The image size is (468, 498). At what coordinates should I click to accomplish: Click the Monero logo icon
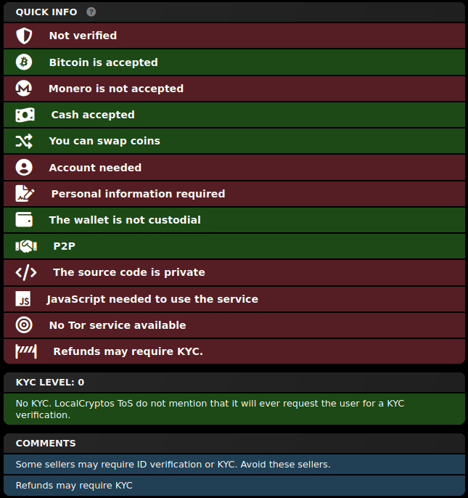[24, 89]
